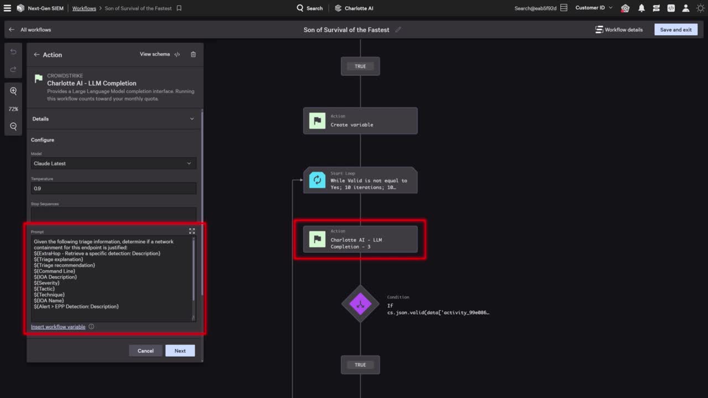Click the Son of Survival breadcrumb text

coord(138,8)
